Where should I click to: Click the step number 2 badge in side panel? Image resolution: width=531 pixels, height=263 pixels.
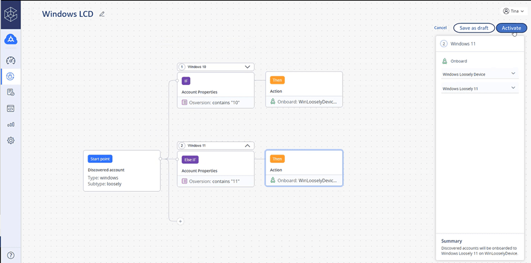[444, 43]
